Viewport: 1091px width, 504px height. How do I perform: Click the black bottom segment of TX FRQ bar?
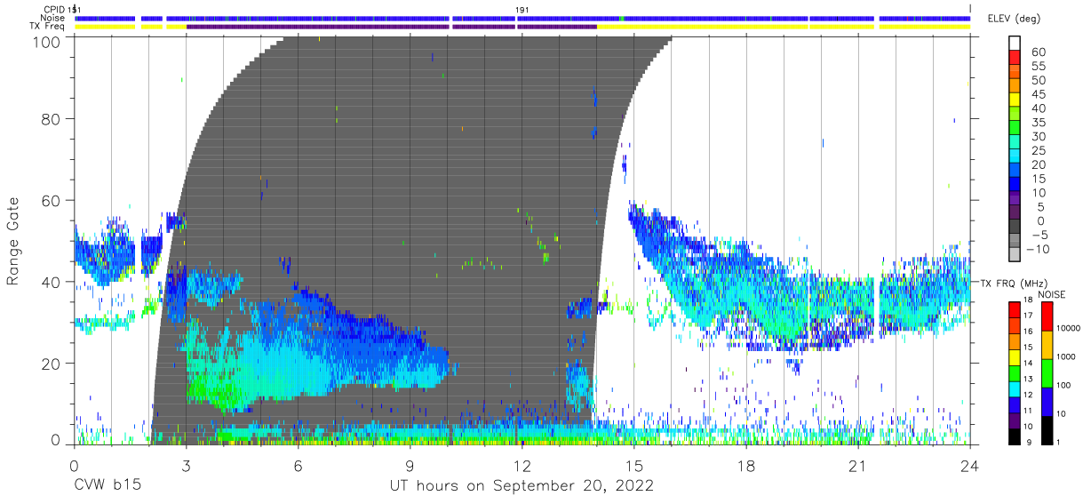point(1015,436)
